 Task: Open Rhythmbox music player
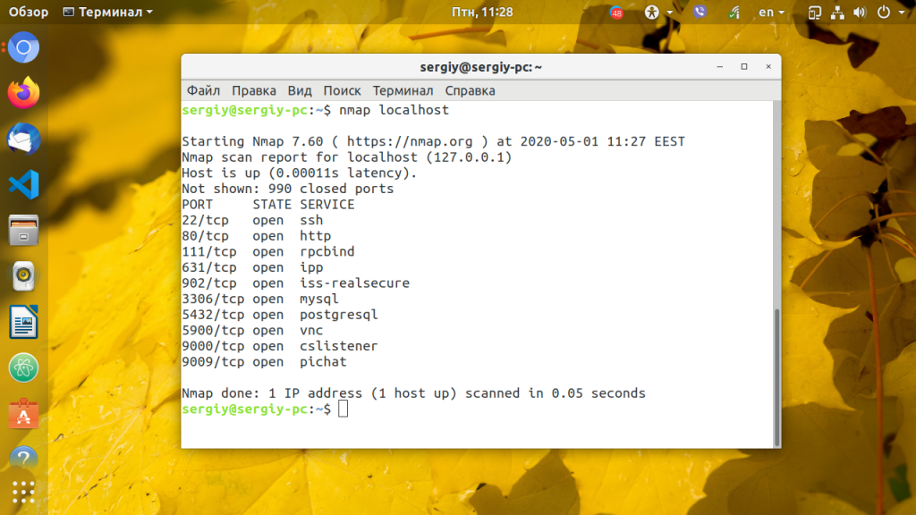[x=24, y=276]
